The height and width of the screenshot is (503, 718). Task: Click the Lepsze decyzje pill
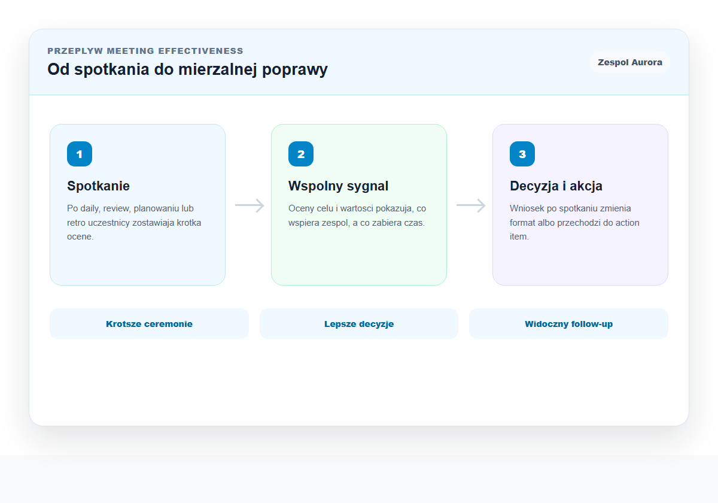tap(359, 324)
